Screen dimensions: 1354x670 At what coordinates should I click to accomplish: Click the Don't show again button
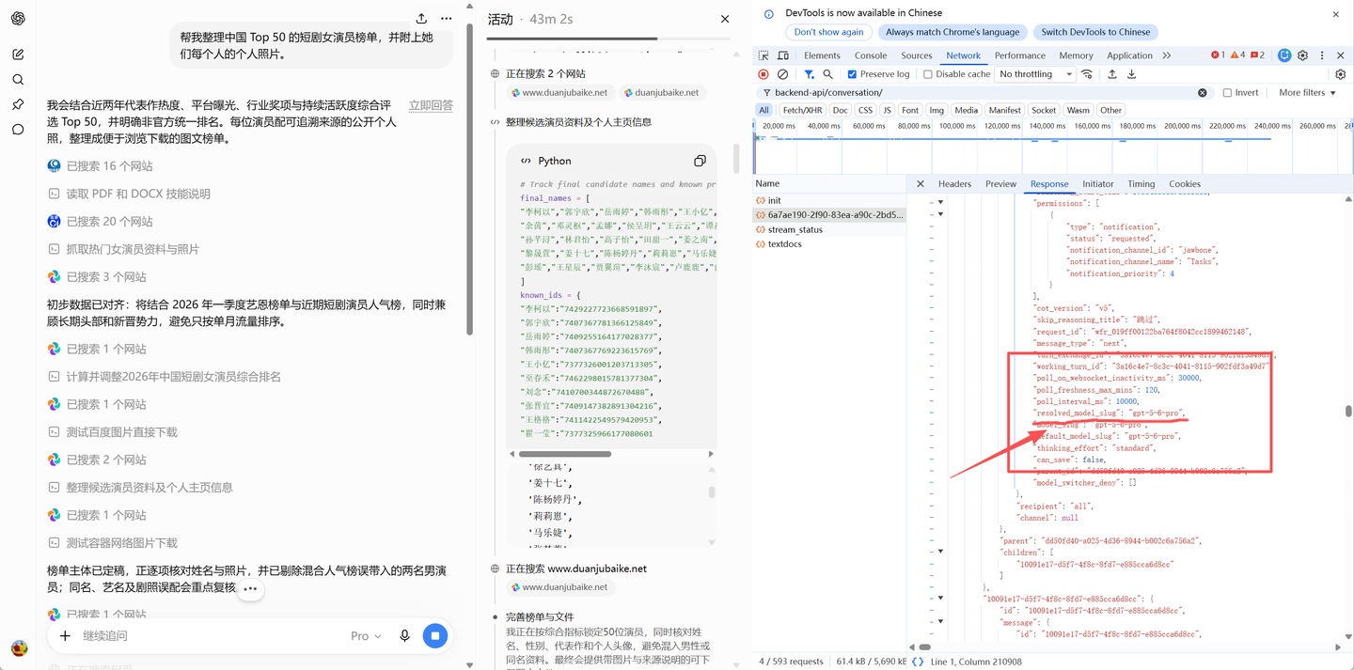coord(828,32)
